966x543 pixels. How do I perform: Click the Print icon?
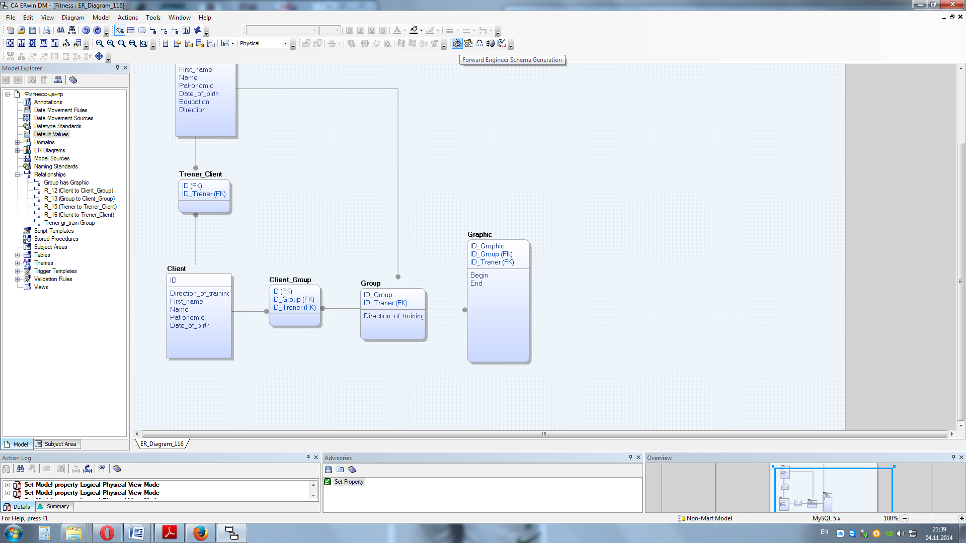pyautogui.click(x=47, y=31)
